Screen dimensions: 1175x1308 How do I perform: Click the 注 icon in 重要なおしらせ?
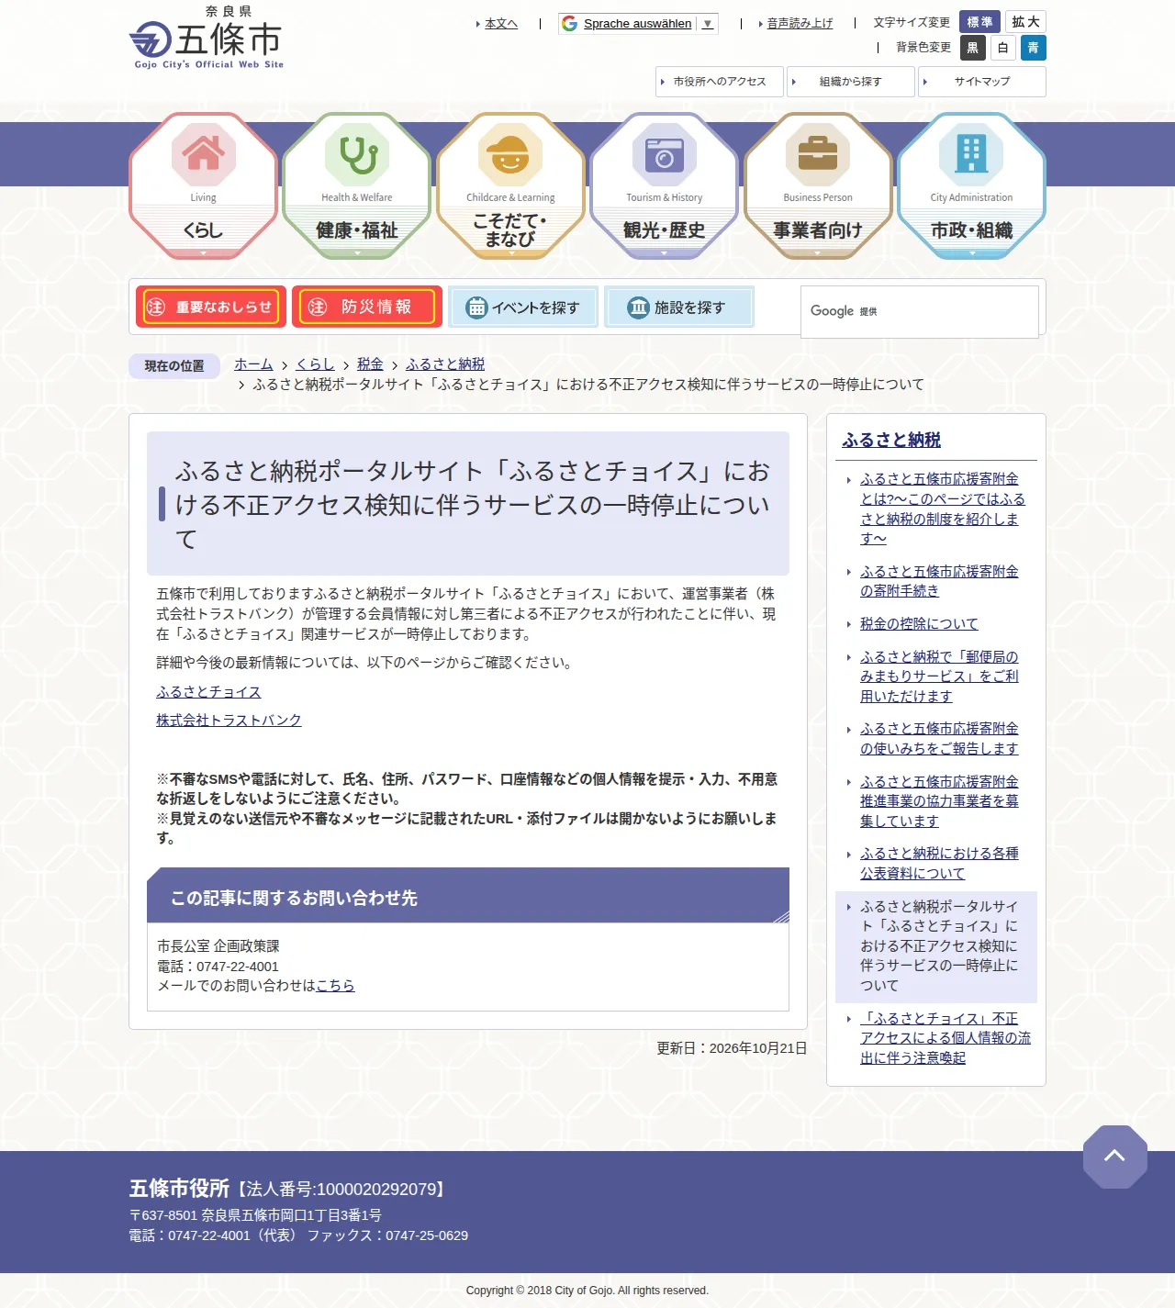point(156,307)
